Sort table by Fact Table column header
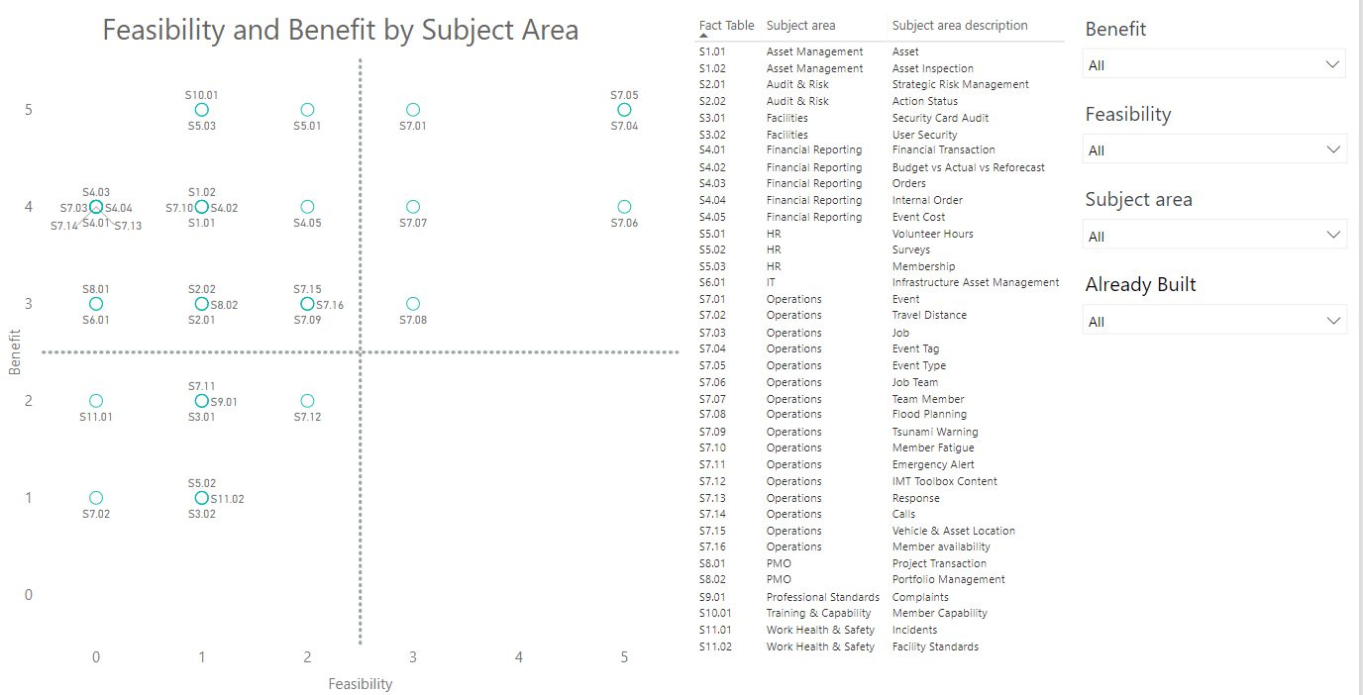 click(x=726, y=26)
